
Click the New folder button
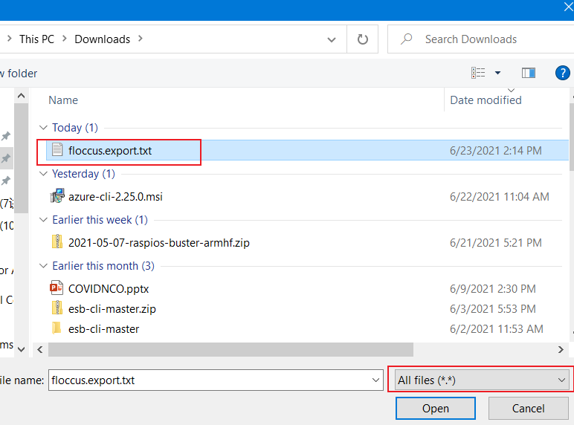19,74
